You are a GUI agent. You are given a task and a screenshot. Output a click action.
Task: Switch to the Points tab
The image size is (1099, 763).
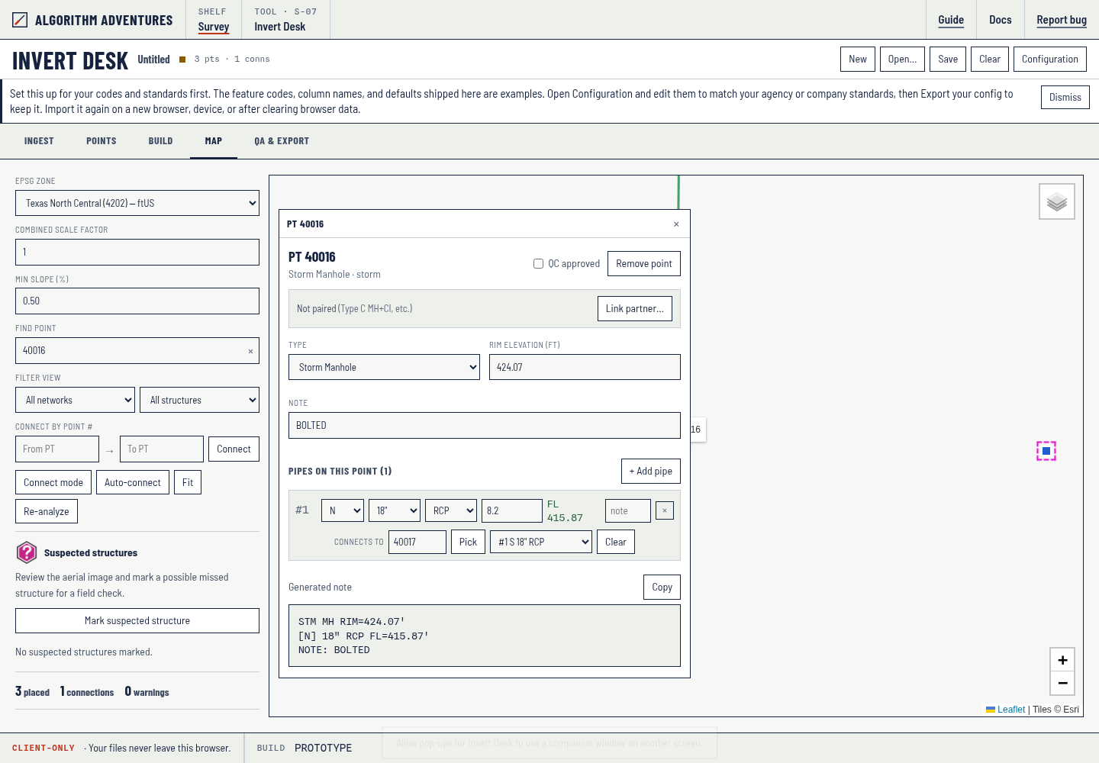pos(102,141)
